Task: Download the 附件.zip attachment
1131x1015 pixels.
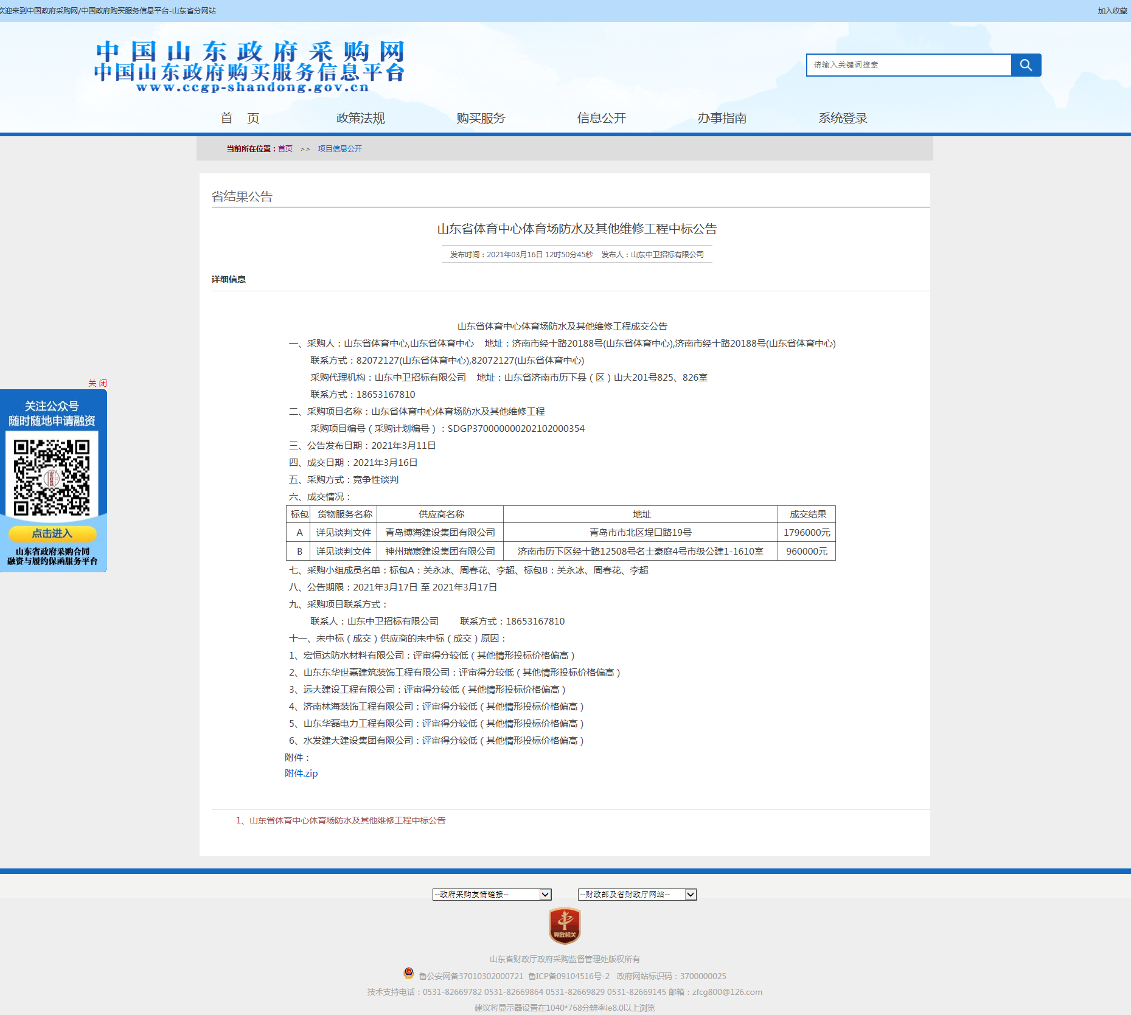Action: (301, 773)
